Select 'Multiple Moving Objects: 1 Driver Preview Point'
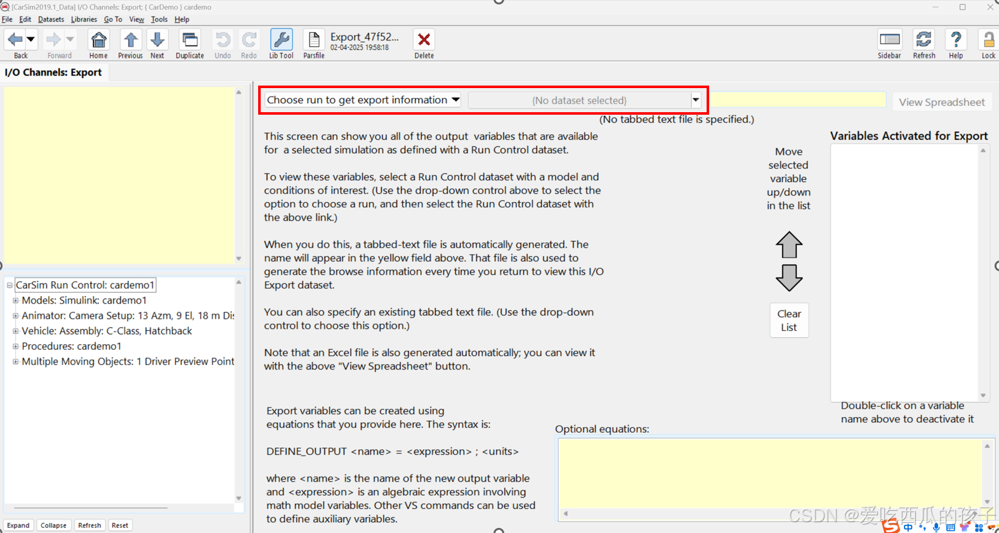 pos(128,361)
